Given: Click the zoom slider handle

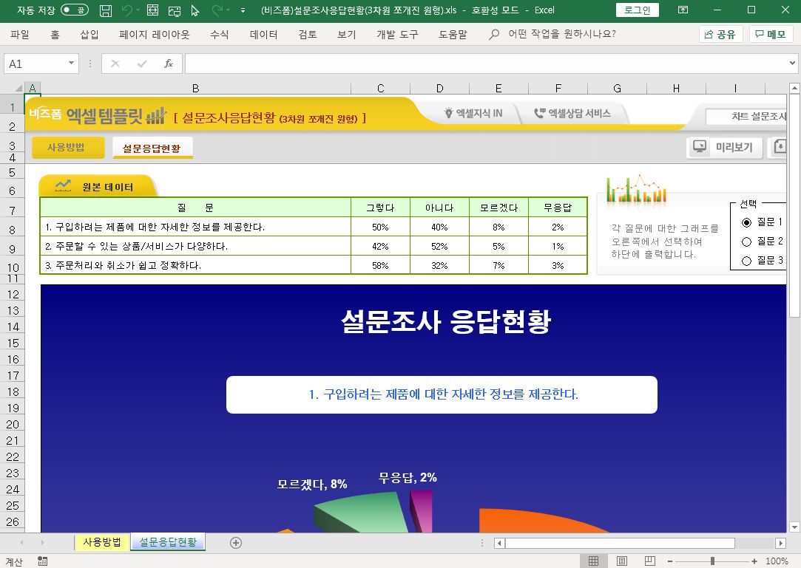Looking at the screenshot, I should [x=712, y=561].
